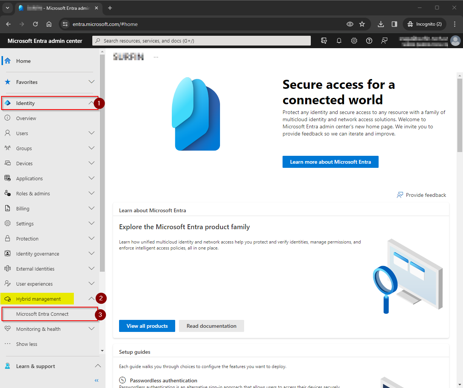The width and height of the screenshot is (463, 388).
Task: Click the Roles & admins icon
Action: 8,193
